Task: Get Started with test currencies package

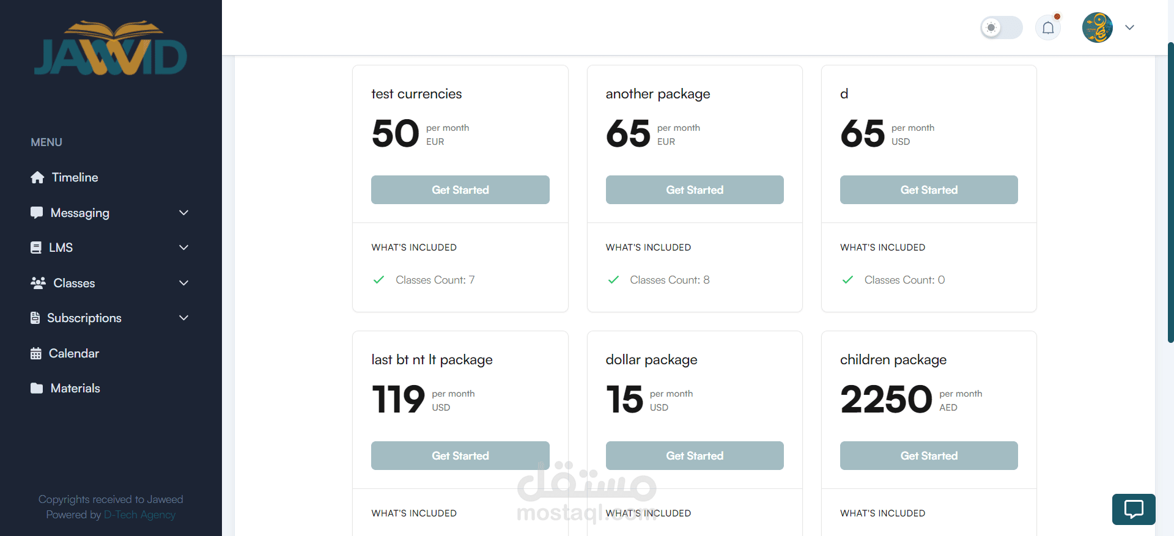Action: [x=460, y=189]
